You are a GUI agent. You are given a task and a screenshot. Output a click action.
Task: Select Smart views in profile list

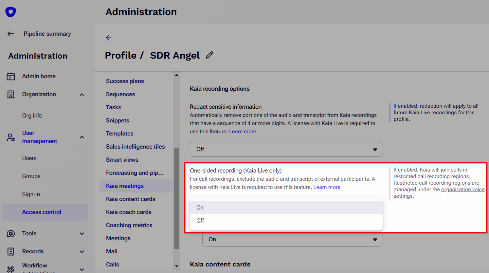click(x=122, y=160)
